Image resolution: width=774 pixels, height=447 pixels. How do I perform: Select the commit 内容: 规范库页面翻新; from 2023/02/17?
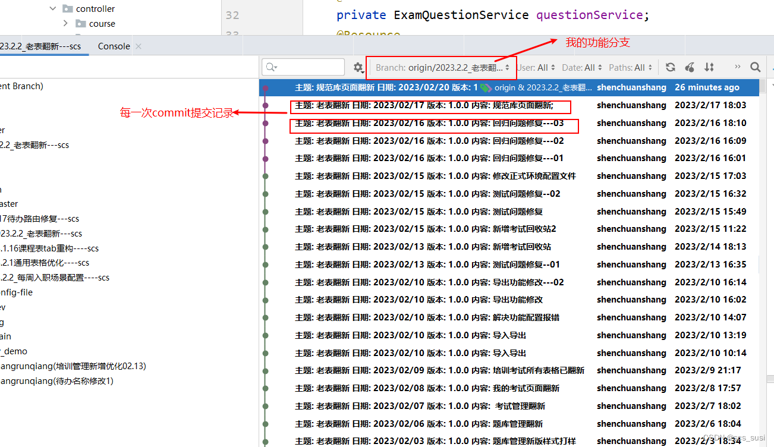coord(509,105)
